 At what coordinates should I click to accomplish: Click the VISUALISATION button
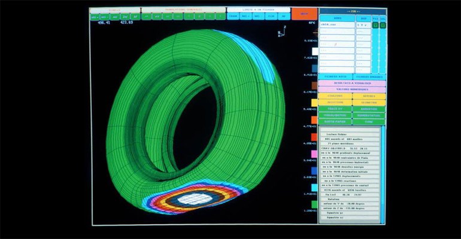point(335,115)
